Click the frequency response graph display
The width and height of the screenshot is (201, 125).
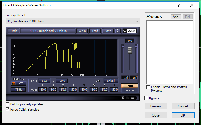(x=66, y=56)
